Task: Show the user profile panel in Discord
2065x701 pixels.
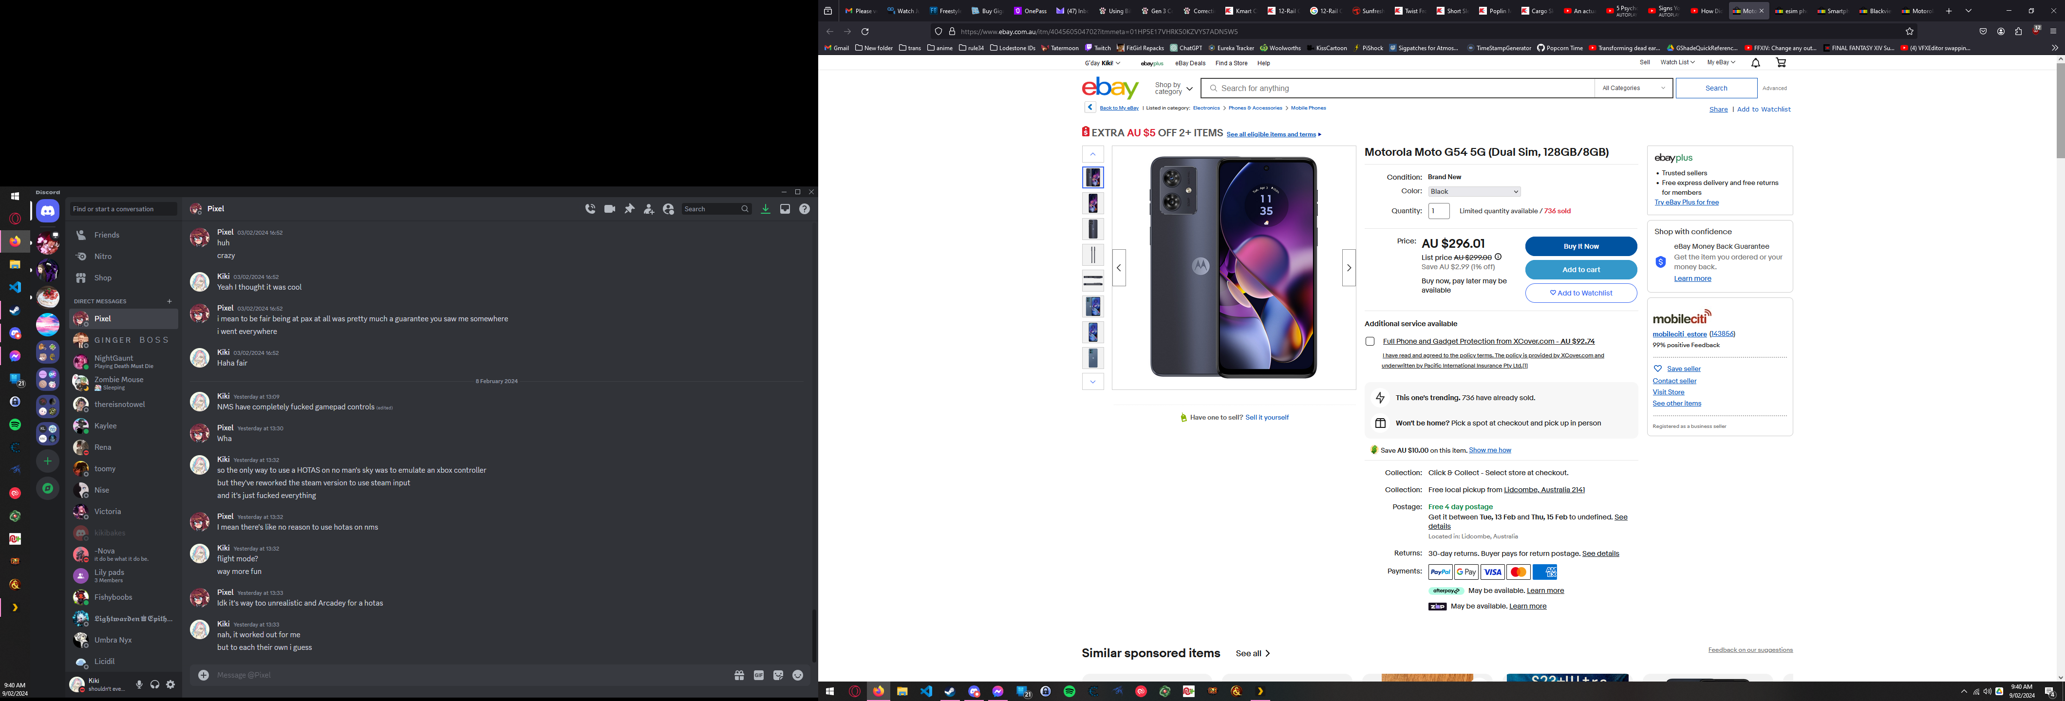Action: click(x=669, y=209)
